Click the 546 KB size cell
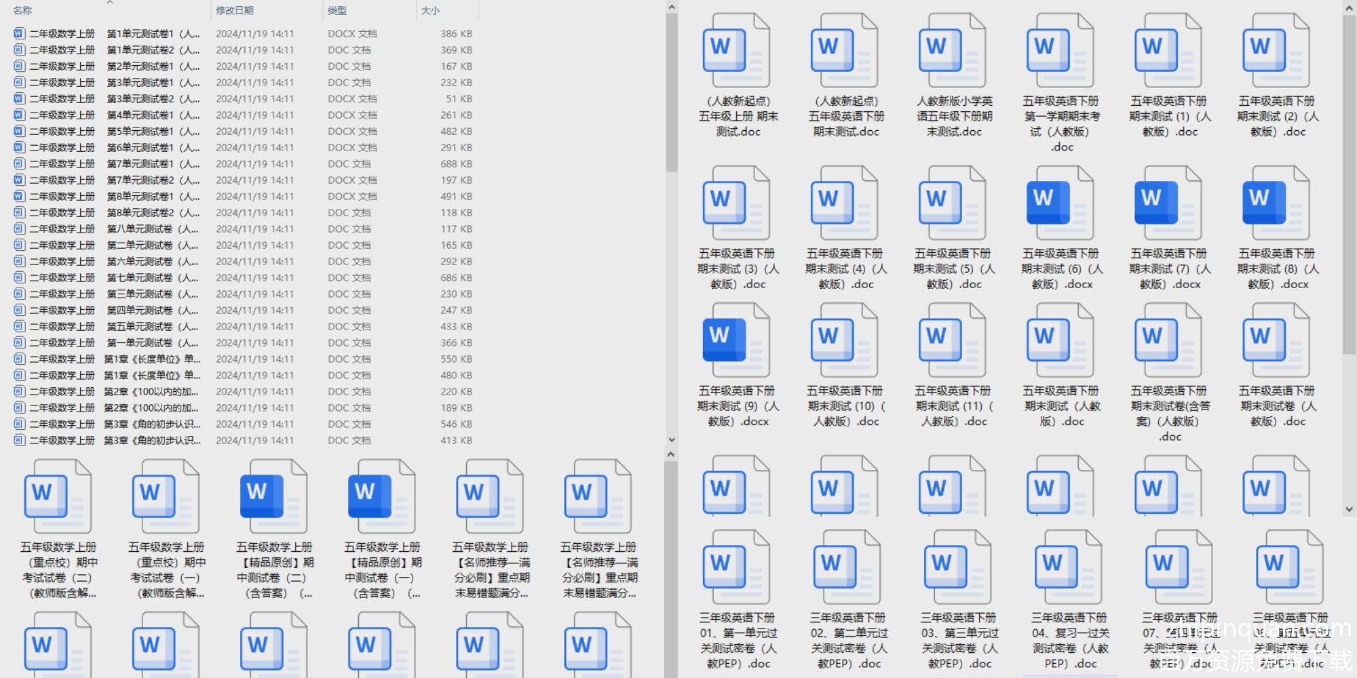1357x678 pixels. 456,424
